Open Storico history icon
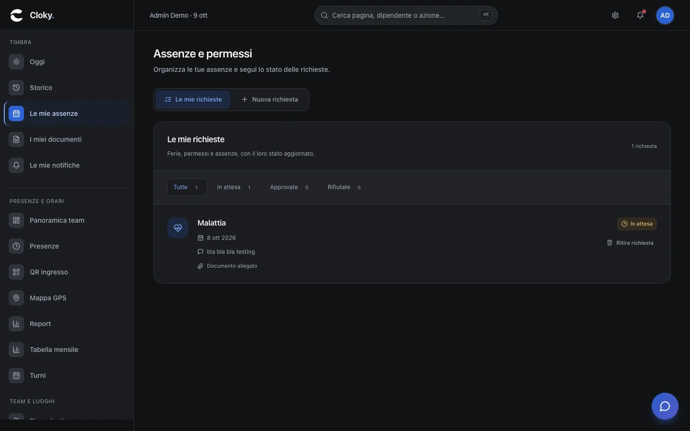Viewport: 690px width, 431px height. [x=16, y=88]
